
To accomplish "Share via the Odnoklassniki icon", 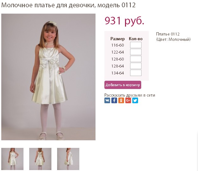I will point(121,100).
